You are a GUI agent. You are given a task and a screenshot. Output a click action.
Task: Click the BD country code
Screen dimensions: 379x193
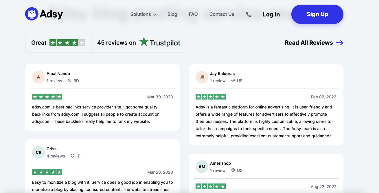coord(76,81)
